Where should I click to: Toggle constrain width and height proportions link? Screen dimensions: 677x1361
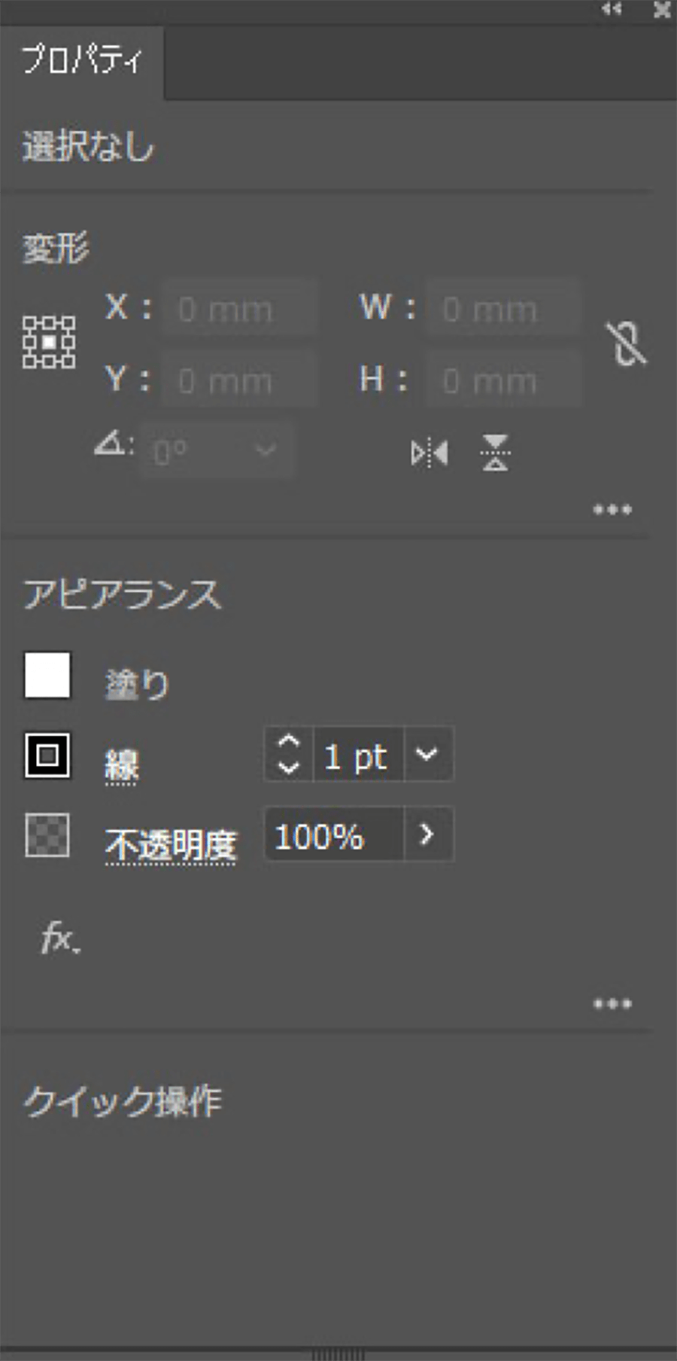click(x=626, y=344)
